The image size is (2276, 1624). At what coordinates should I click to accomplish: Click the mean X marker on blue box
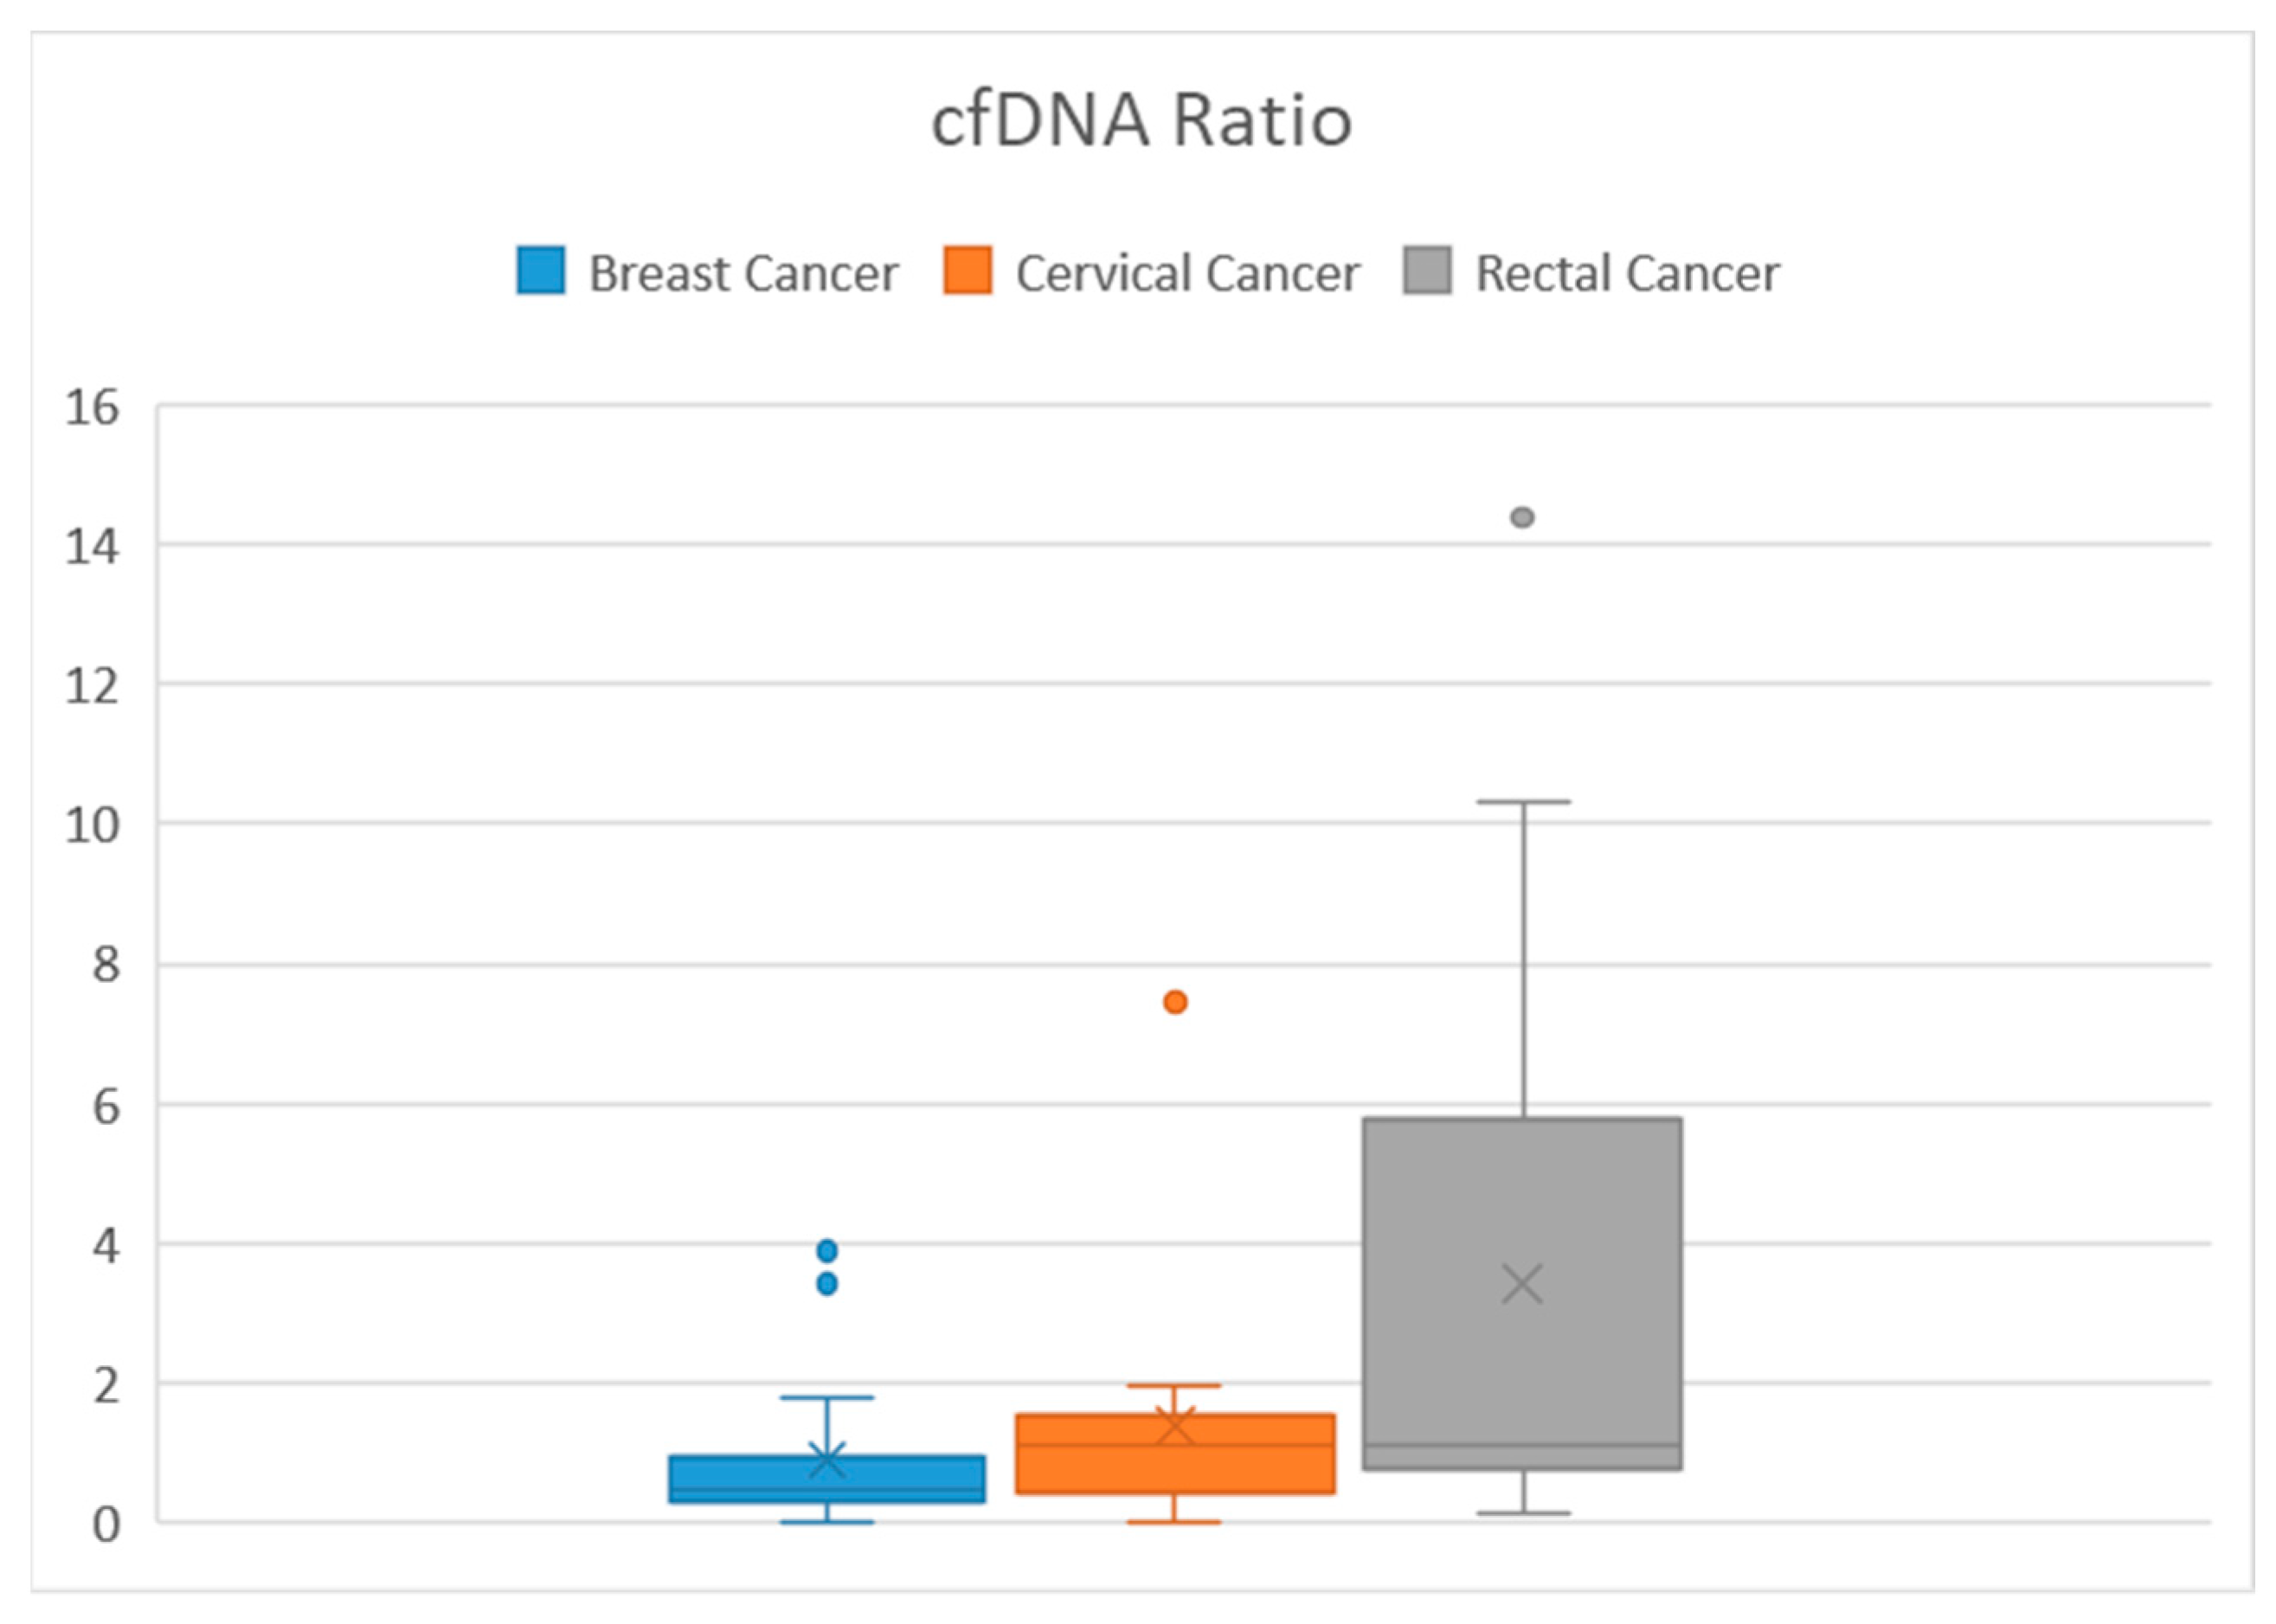click(827, 1460)
